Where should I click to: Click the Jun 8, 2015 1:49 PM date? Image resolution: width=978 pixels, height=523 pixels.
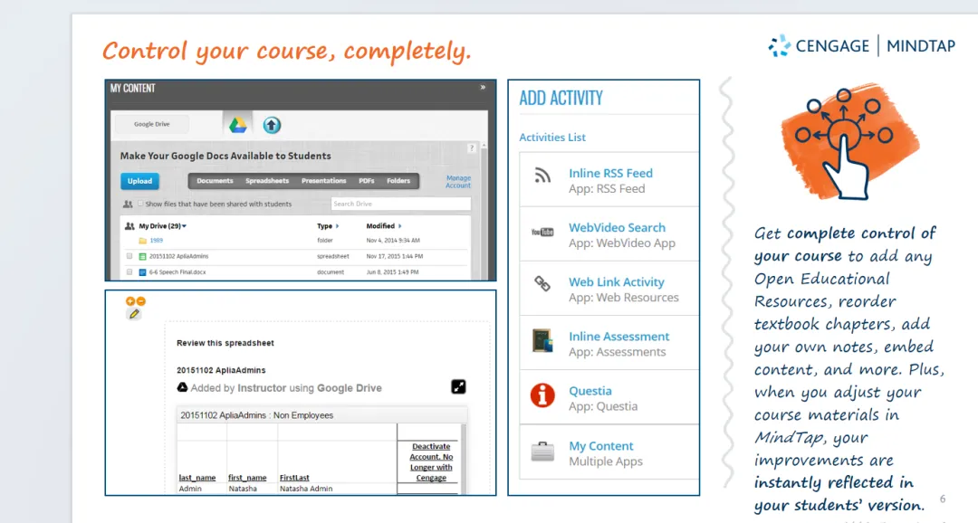pos(392,272)
